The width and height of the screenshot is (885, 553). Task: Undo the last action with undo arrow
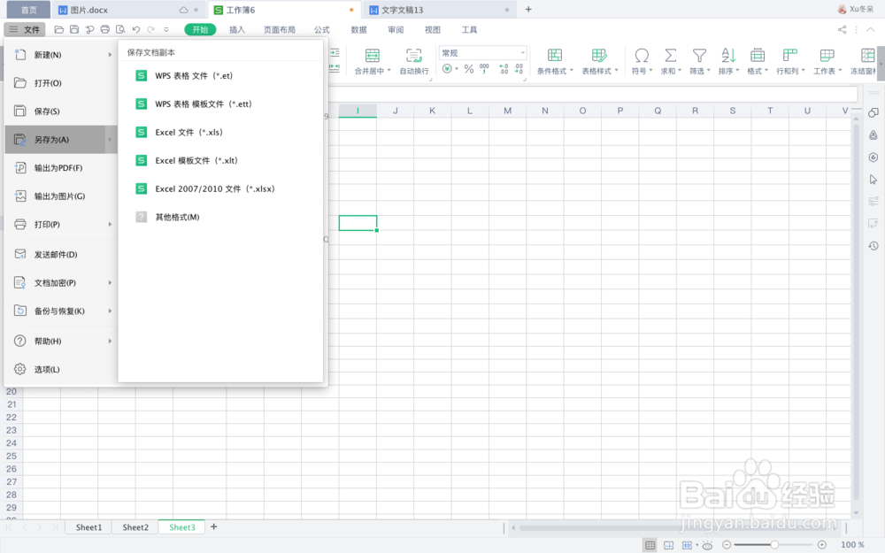[x=136, y=29]
